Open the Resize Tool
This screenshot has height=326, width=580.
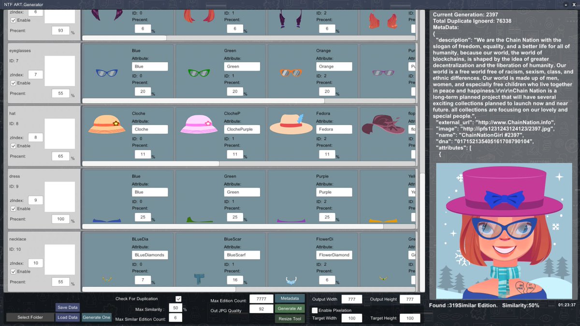click(290, 319)
